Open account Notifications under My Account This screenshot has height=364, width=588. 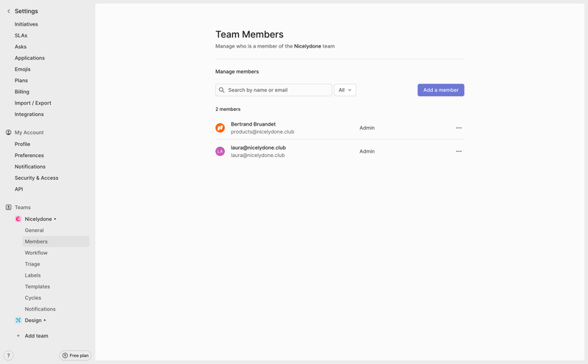30,167
